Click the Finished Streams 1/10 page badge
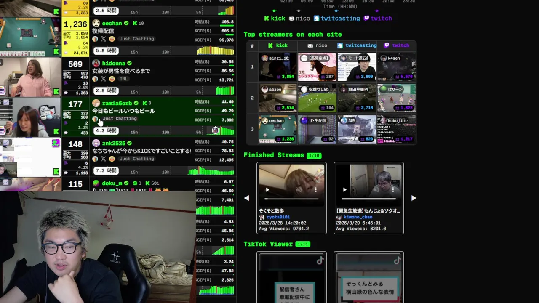The image size is (539, 303). click(x=314, y=156)
